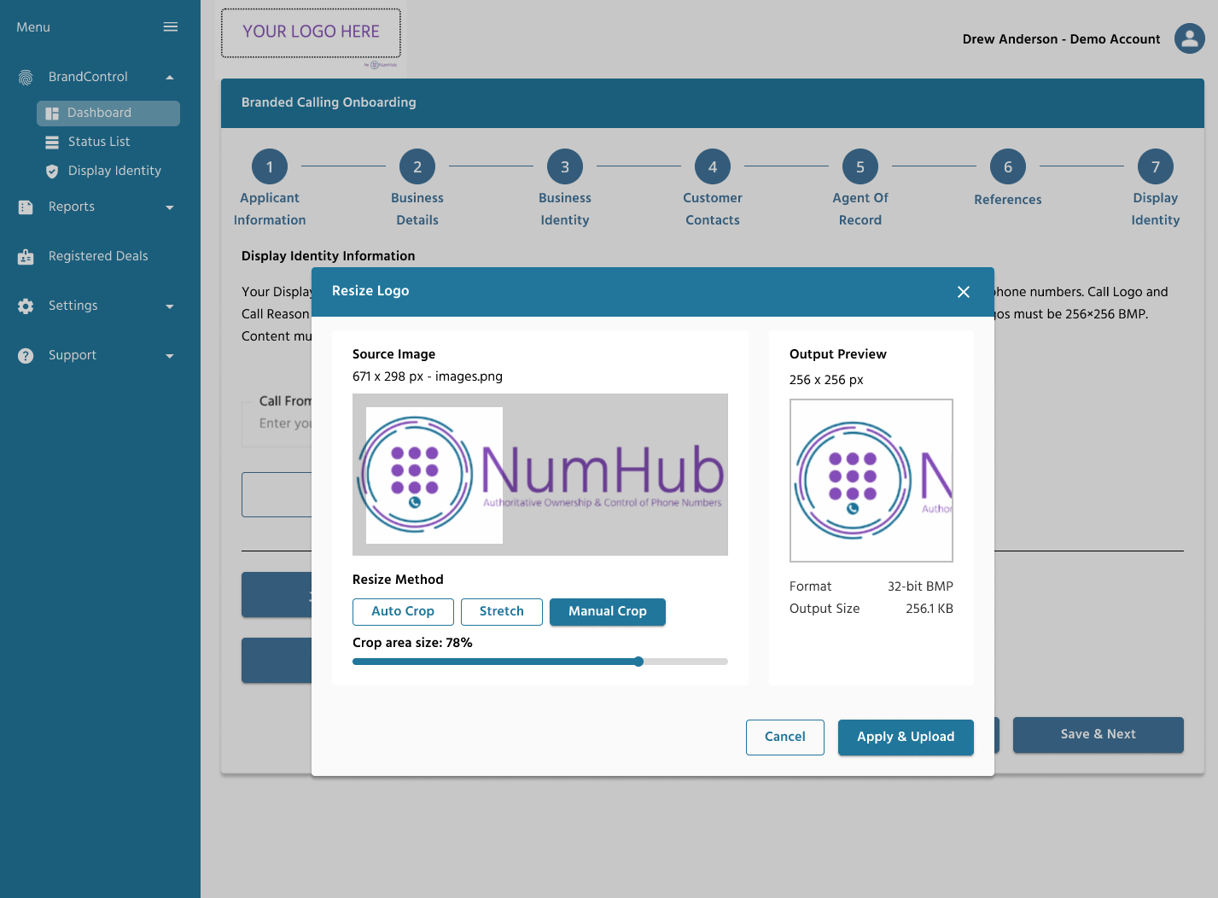This screenshot has height=898, width=1218.
Task: Click the source image crop area
Action: [434, 475]
